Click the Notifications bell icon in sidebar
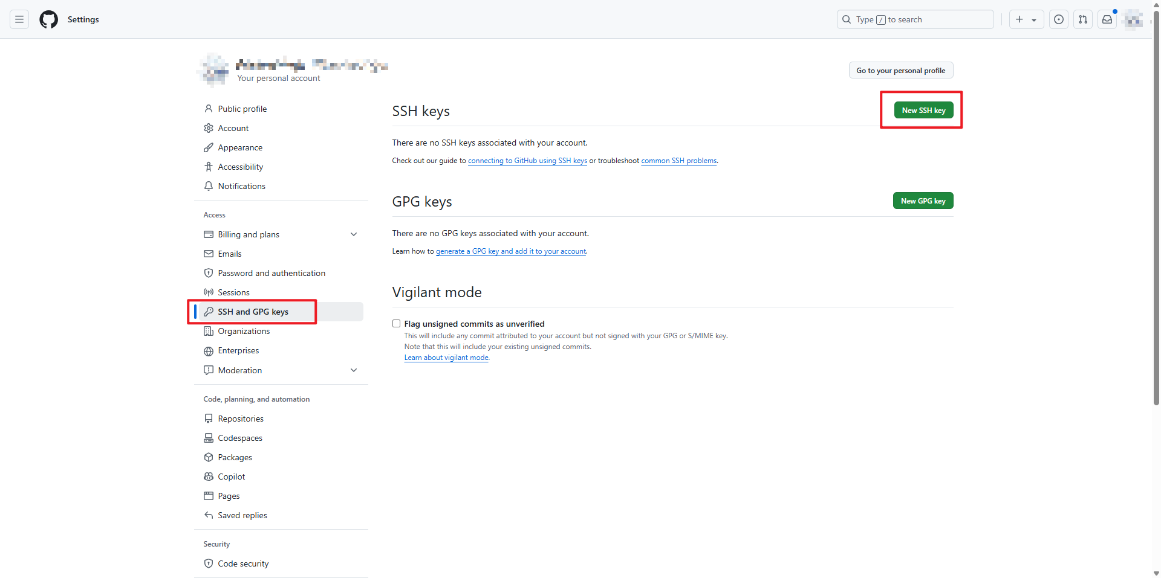This screenshot has height=578, width=1161. (x=209, y=186)
